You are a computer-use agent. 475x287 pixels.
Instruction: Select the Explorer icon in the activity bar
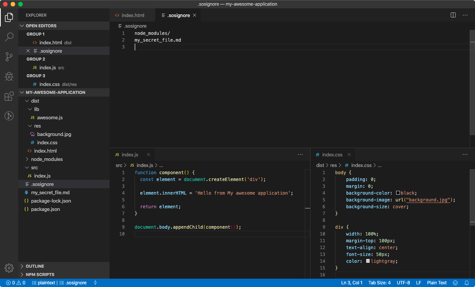9,17
